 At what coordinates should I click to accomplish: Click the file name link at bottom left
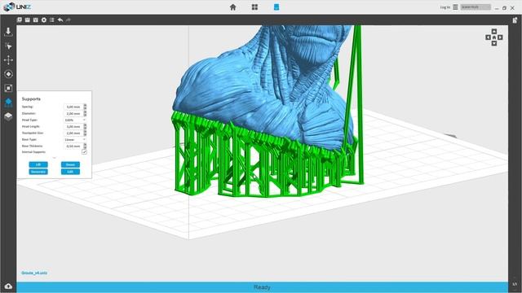tap(34, 273)
